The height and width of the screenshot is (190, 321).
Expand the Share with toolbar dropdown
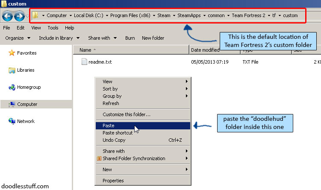[102, 38]
